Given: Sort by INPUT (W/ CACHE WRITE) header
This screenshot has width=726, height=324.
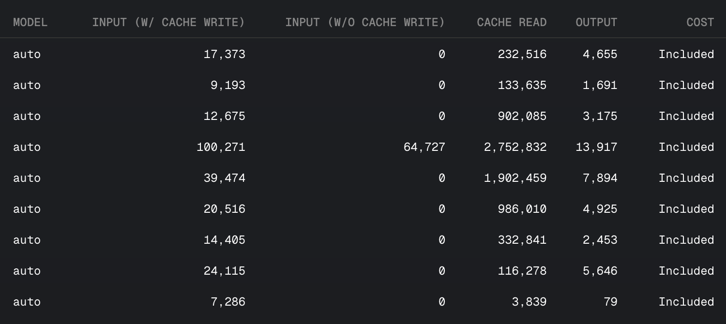Looking at the screenshot, I should [168, 22].
